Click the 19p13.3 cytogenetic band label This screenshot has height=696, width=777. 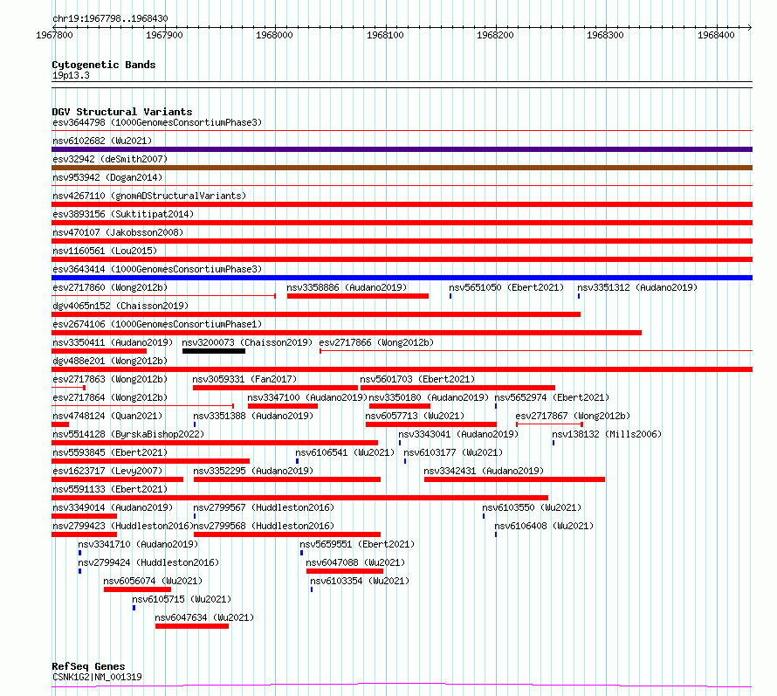[x=71, y=75]
